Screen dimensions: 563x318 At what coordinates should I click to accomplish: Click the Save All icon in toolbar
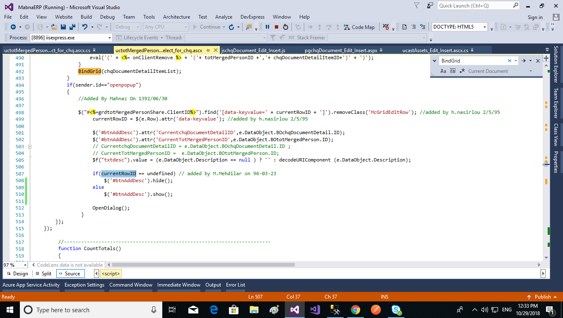tap(72, 27)
